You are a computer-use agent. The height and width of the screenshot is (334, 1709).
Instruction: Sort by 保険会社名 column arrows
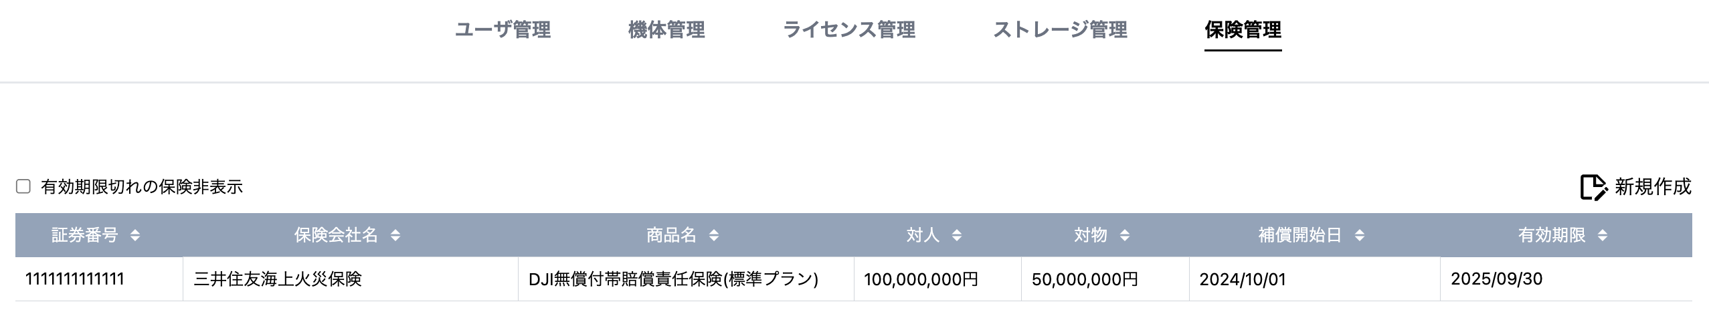click(395, 235)
